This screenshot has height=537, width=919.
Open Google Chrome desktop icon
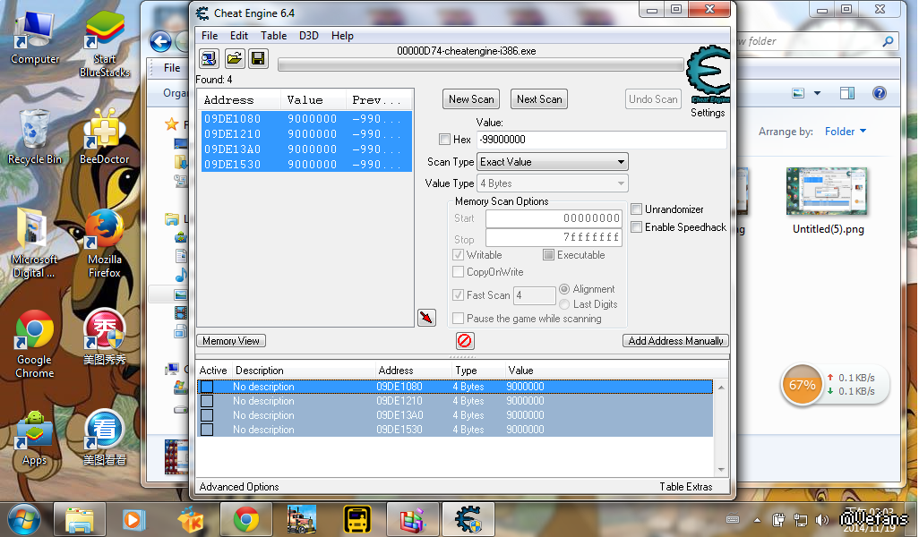(x=35, y=345)
